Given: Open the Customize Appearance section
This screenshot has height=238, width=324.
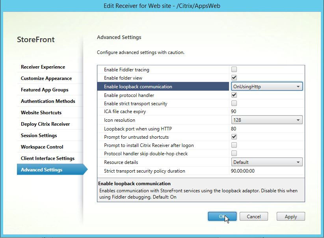Looking at the screenshot, I should tap(46, 78).
